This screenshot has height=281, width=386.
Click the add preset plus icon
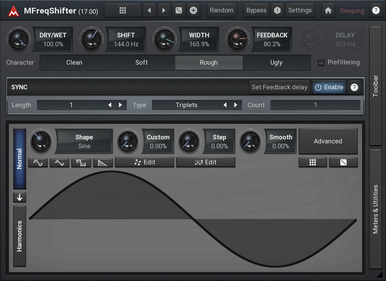tap(193, 11)
